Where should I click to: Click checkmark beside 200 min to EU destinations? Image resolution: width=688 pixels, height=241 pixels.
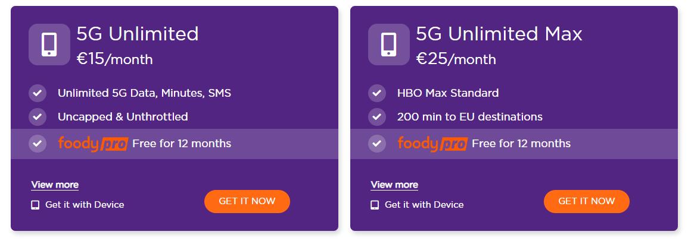click(376, 117)
